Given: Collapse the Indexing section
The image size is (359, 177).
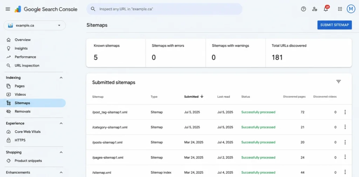Looking at the screenshot, I should [61, 78].
